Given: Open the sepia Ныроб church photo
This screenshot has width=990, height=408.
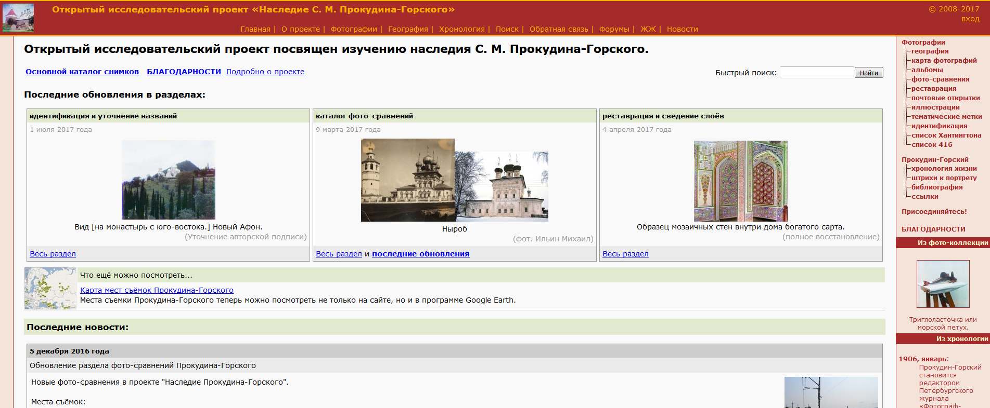Looking at the screenshot, I should [x=407, y=180].
